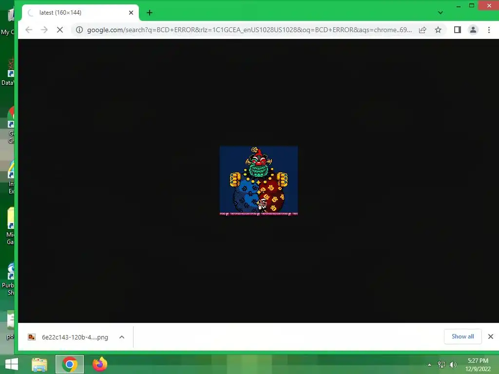Click the address bar URL
The height and width of the screenshot is (374, 499).
point(249,30)
